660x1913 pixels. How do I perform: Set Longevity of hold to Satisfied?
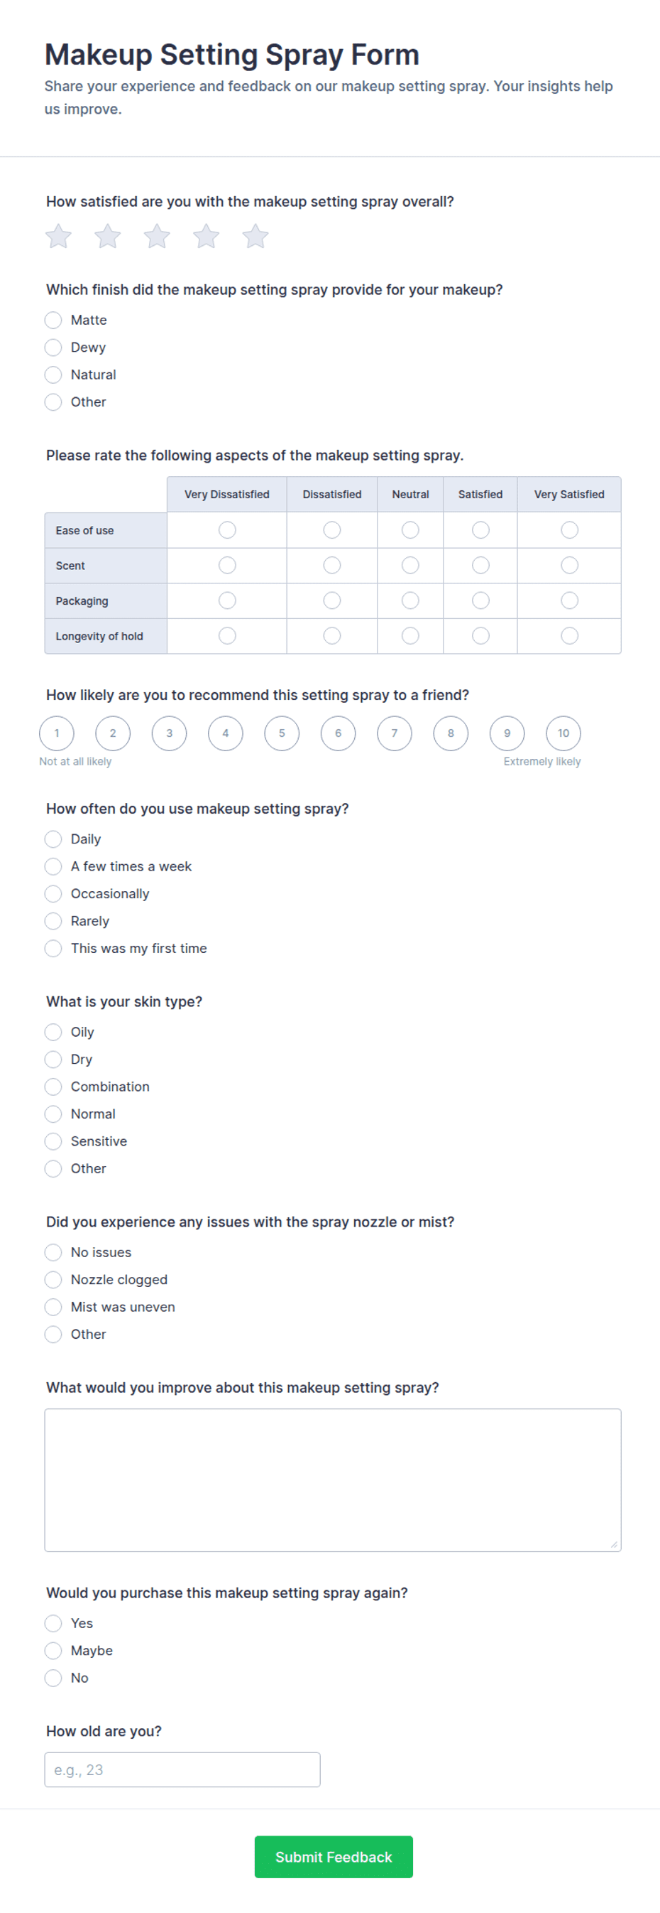(x=480, y=636)
